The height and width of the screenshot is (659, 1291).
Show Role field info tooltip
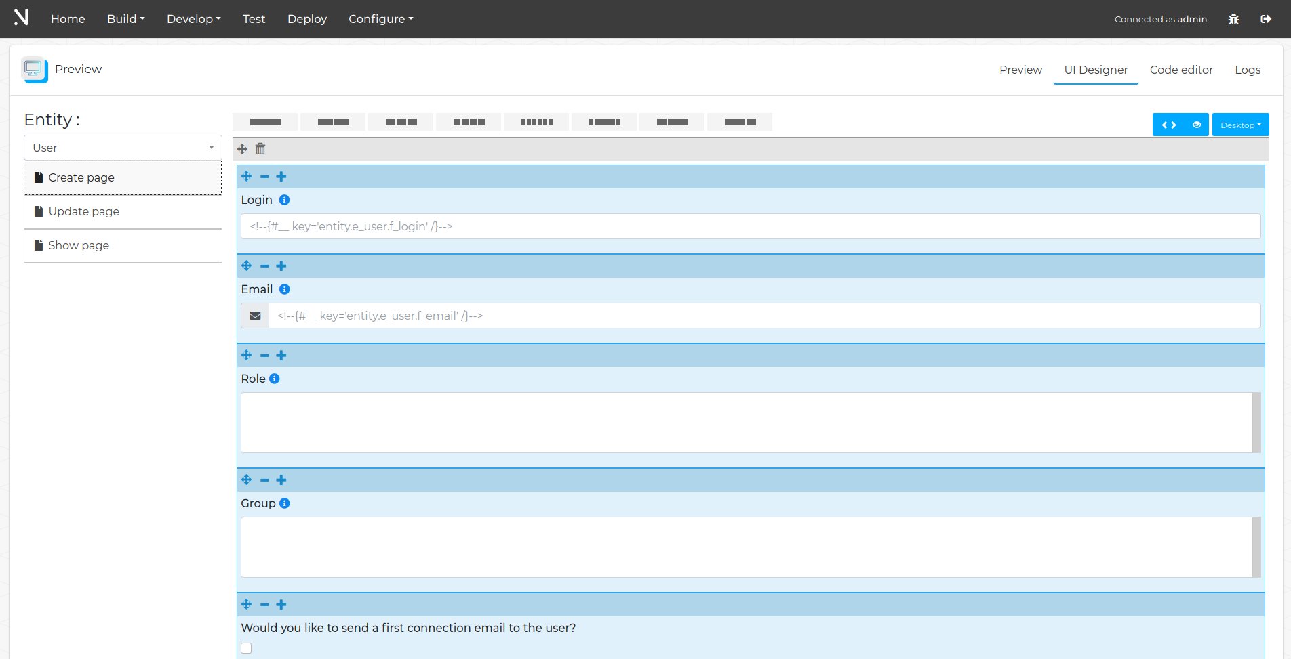(x=275, y=379)
